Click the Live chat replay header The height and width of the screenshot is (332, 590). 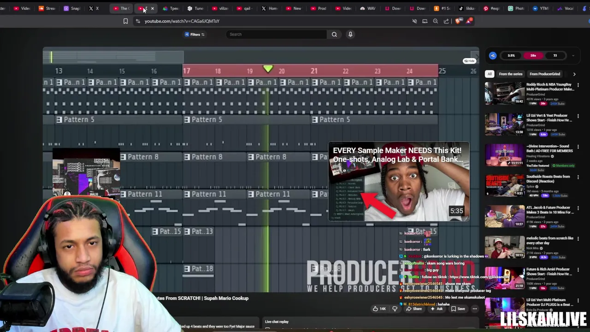[277, 322]
